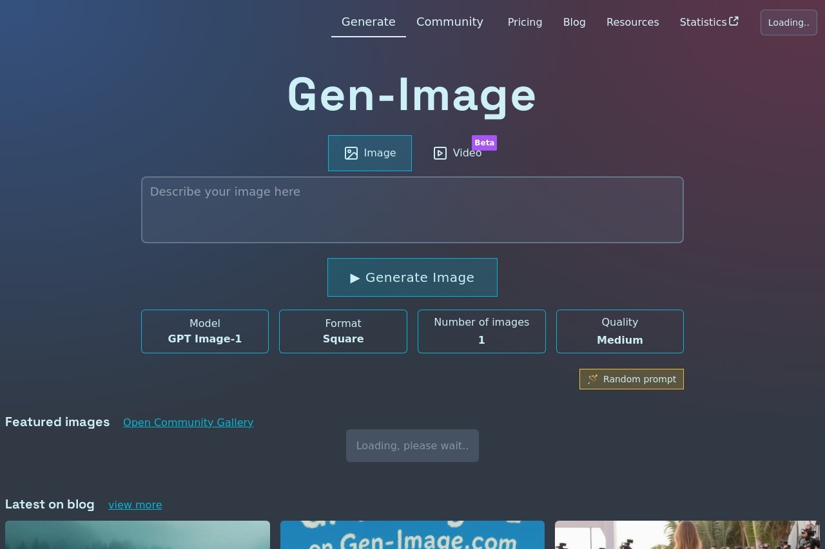The height and width of the screenshot is (549, 825).
Task: Switch to the Image generation tab
Action: click(x=370, y=153)
